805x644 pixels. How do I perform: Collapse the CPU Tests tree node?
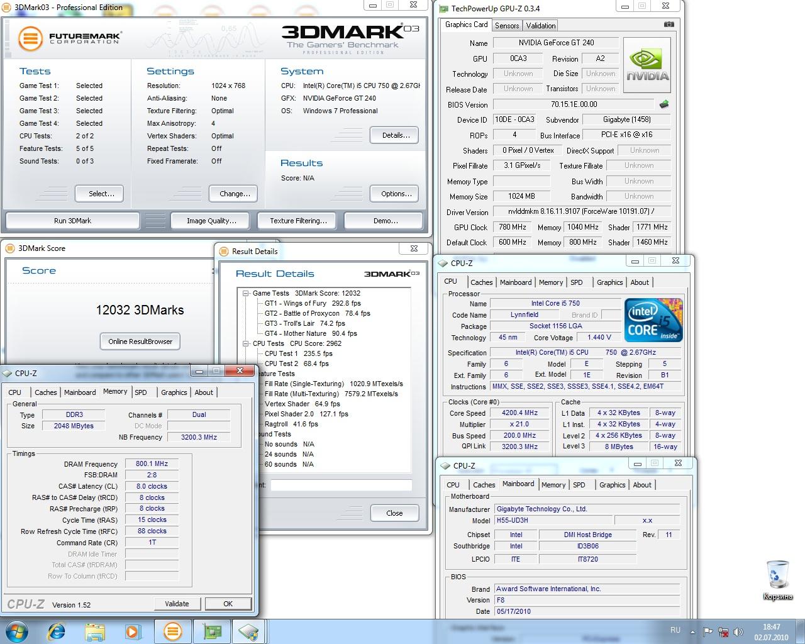click(246, 343)
